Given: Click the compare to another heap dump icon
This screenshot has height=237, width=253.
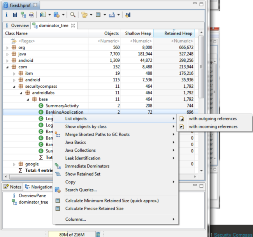Looking at the screenshot, I should coord(128,15).
